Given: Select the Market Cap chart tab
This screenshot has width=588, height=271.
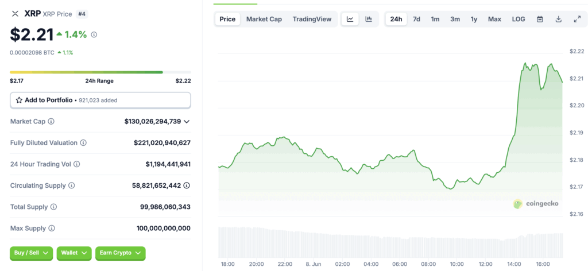Looking at the screenshot, I should point(264,19).
